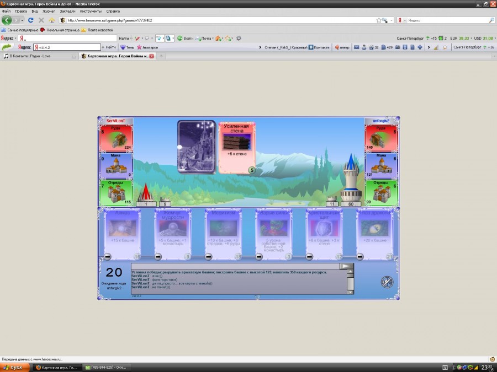Click the sound mute icon in game panel
497x372 pixels.
[x=387, y=282]
